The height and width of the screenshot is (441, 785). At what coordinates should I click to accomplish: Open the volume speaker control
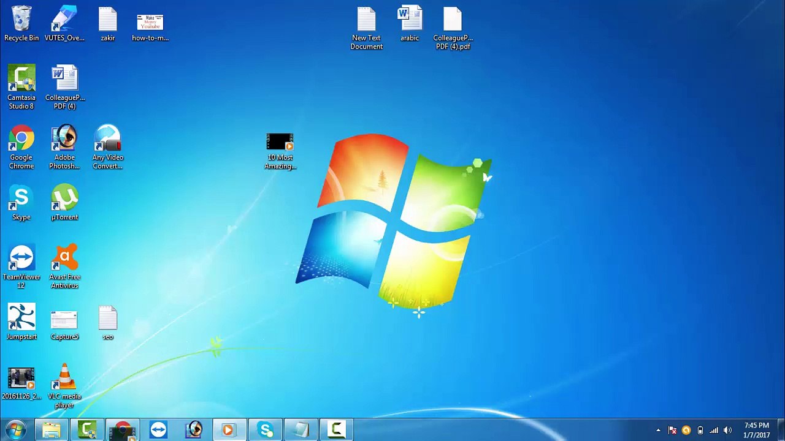pos(728,430)
